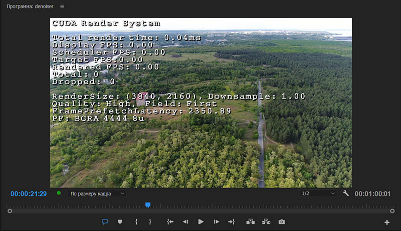The image size is (401, 231).
Task: Export a frame with the camera icon
Action: (282, 222)
